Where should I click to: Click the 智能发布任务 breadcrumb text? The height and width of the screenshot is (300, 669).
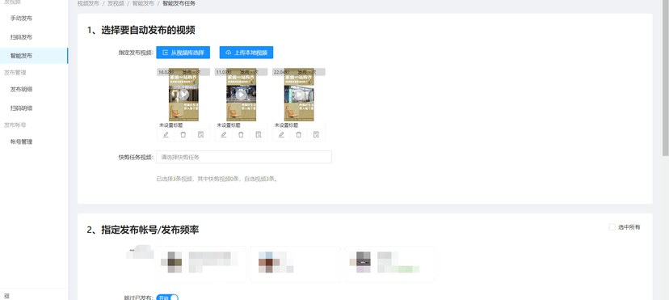[x=179, y=3]
